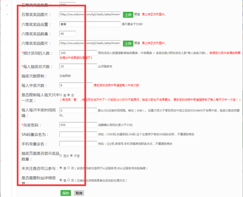The height and width of the screenshot is (197, 243).
Task: Click red hint 请在活动说明中写清楚每人中奖次数
Action: pos(116,85)
